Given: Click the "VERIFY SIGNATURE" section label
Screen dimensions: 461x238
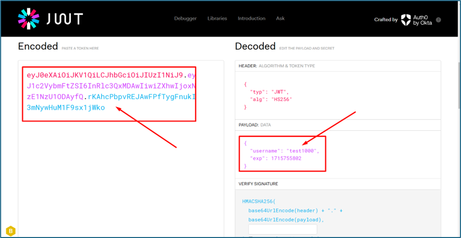Looking at the screenshot, I should [258, 184].
